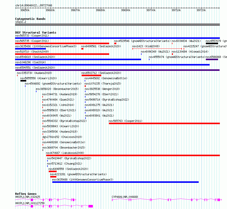Viewport: 227px width, 209px height.
Task: Click HHIPL1|NM_001127258 gene label
Action: pos(30,203)
